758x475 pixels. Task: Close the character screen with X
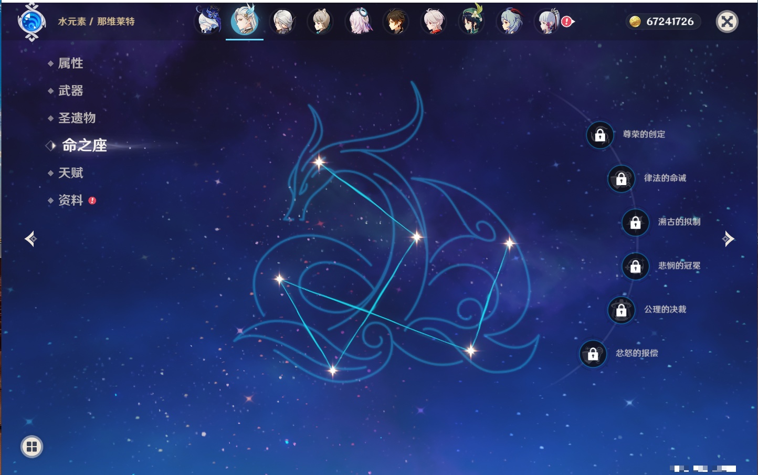[727, 22]
